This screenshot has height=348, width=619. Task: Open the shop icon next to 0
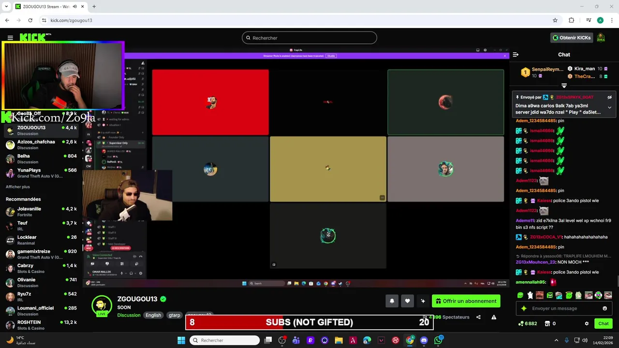pyautogui.click(x=547, y=323)
